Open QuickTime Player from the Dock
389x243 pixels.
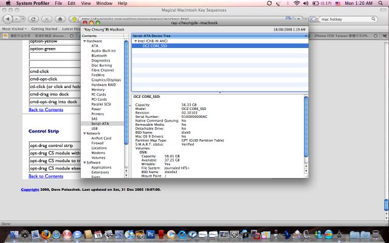point(182,234)
